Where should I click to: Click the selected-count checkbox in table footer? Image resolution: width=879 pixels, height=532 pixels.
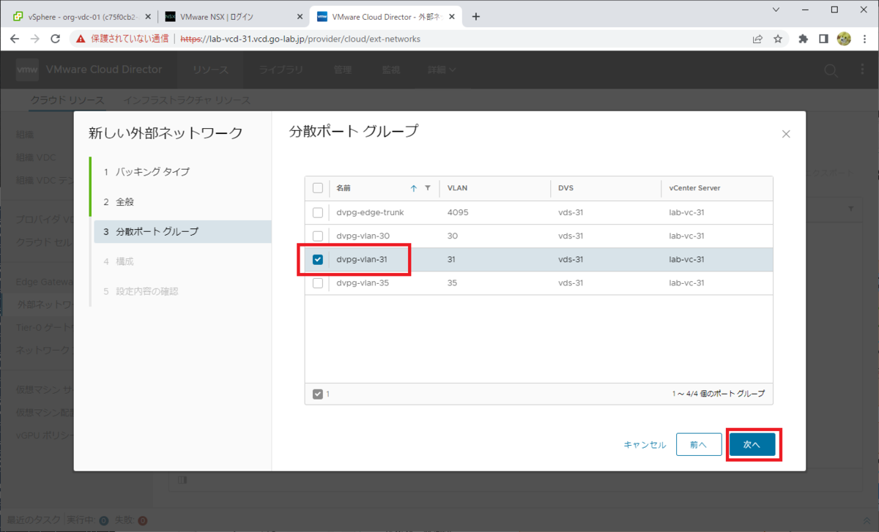pyautogui.click(x=318, y=394)
